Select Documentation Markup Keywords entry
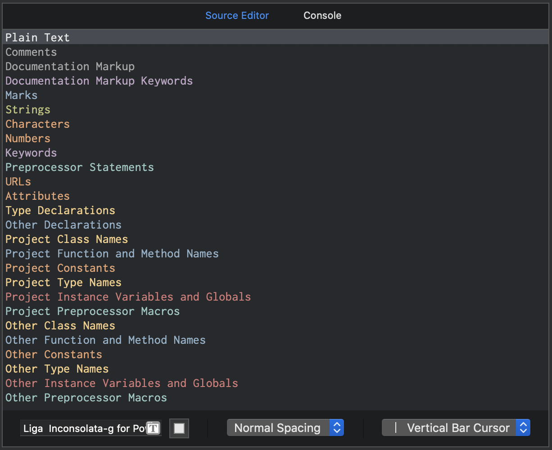Screen dimensions: 552x450 [x=99, y=81]
